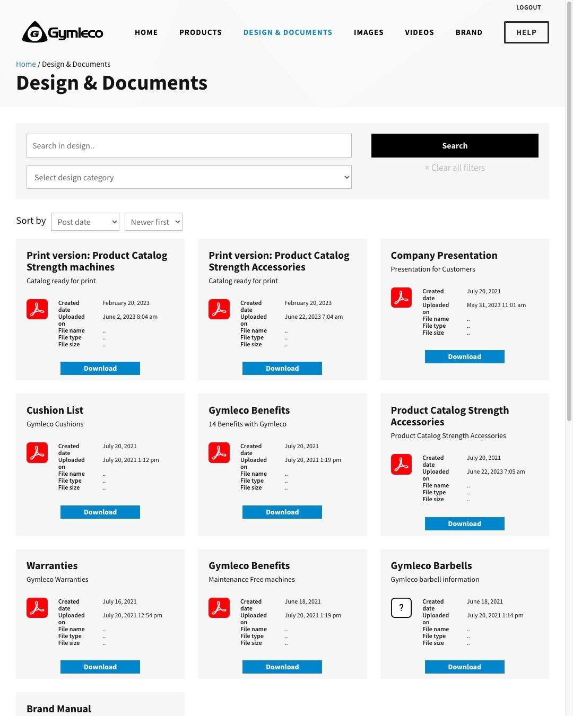This screenshot has height=716, width=573.
Task: Click the Company Presentation PDF icon
Action: coord(401,298)
